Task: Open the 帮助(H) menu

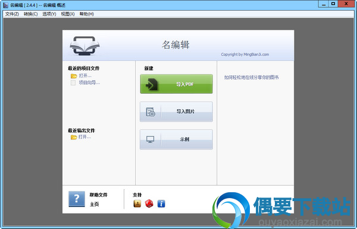Action: coord(86,14)
